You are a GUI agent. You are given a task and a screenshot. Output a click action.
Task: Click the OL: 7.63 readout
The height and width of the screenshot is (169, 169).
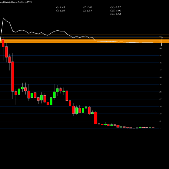pos(116,14)
